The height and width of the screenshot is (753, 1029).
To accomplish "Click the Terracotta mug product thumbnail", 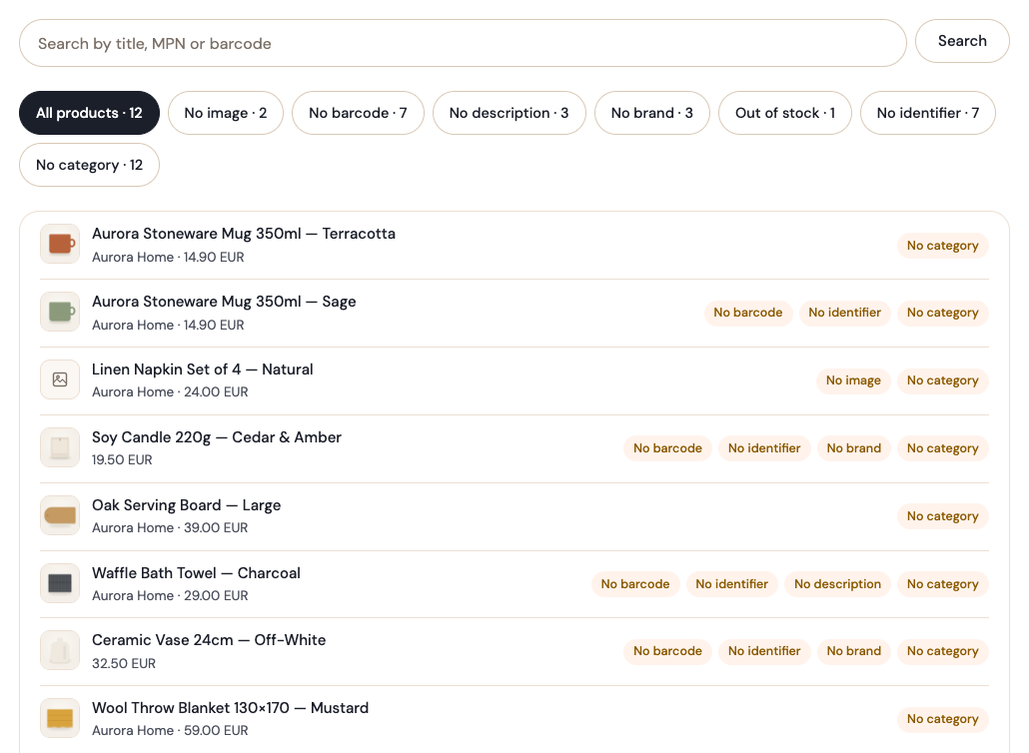I will click(x=60, y=244).
